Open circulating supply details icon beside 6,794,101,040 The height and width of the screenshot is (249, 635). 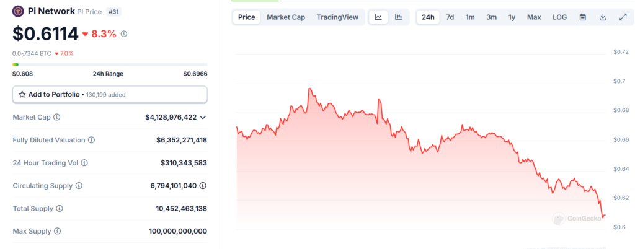pyautogui.click(x=203, y=185)
